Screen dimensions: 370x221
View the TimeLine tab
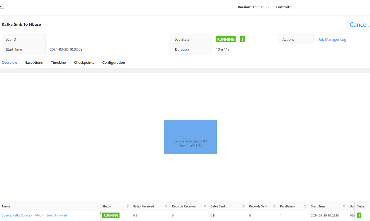tap(58, 63)
